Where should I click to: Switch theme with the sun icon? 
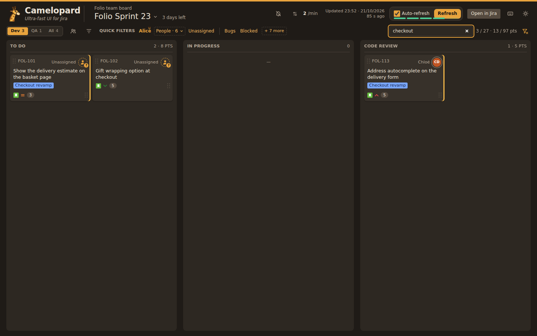(x=525, y=14)
